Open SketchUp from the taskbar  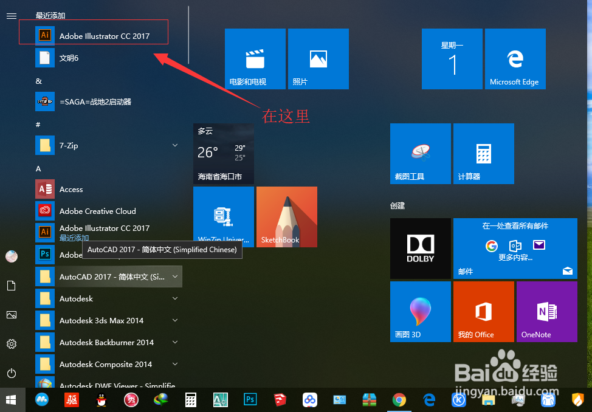click(280, 399)
